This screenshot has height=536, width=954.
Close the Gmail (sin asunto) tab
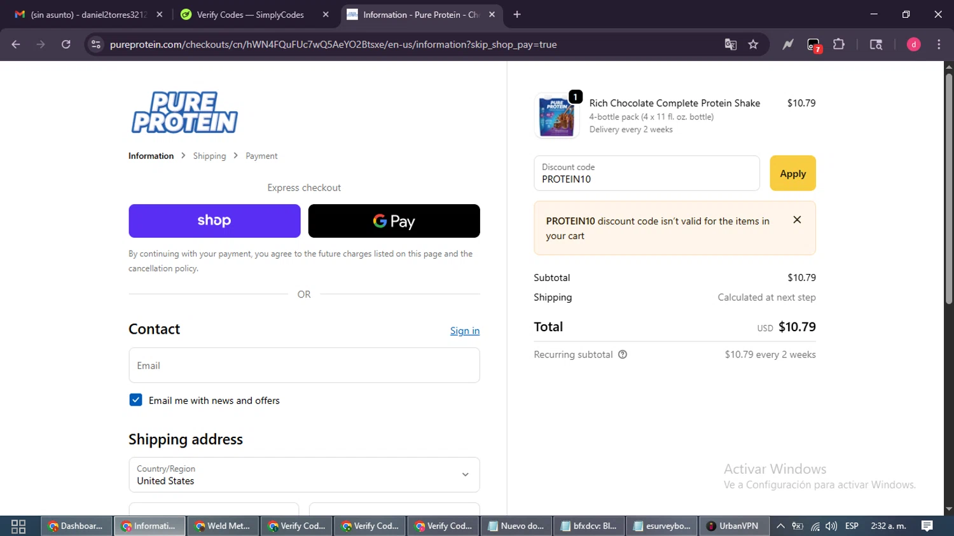(160, 15)
